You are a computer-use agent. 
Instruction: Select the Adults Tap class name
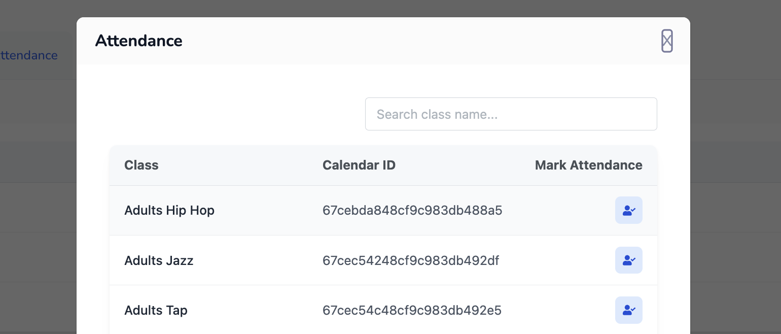(156, 310)
